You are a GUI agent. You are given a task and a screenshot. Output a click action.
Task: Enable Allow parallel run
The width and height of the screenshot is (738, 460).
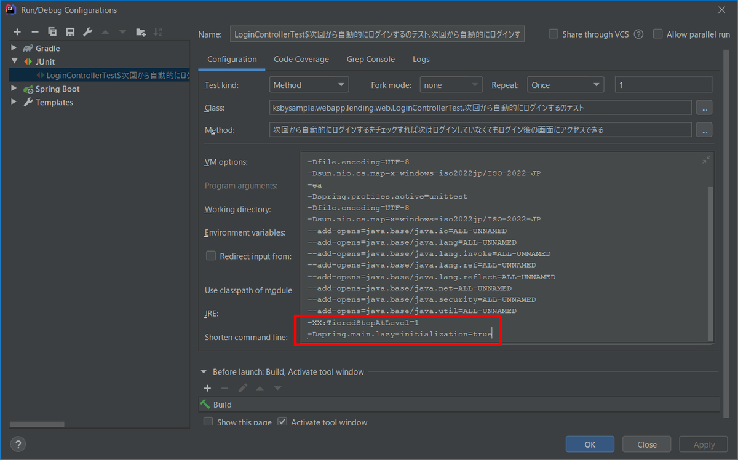tap(657, 34)
